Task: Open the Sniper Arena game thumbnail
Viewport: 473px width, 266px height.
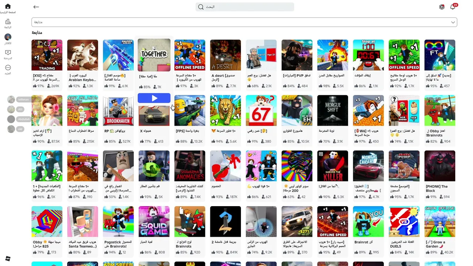Action: click(118, 55)
